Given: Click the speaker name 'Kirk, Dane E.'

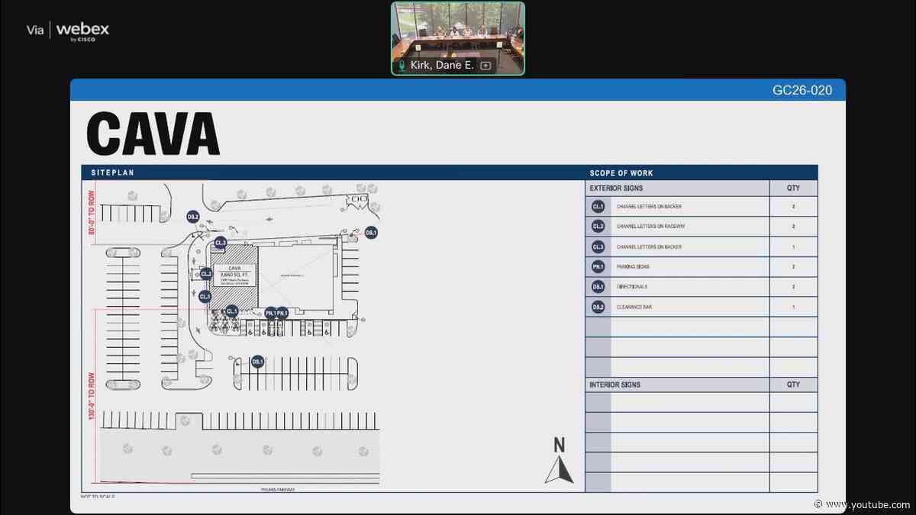Looking at the screenshot, I should pos(442,66).
